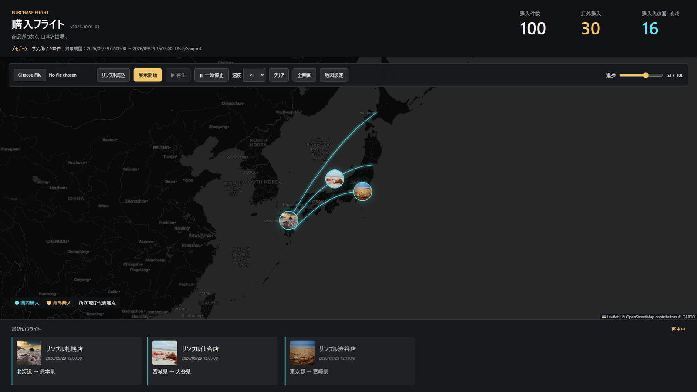Screen dimensions: 697x392
Task: Click the 63 / 100 progress value
Action: pyautogui.click(x=675, y=75)
